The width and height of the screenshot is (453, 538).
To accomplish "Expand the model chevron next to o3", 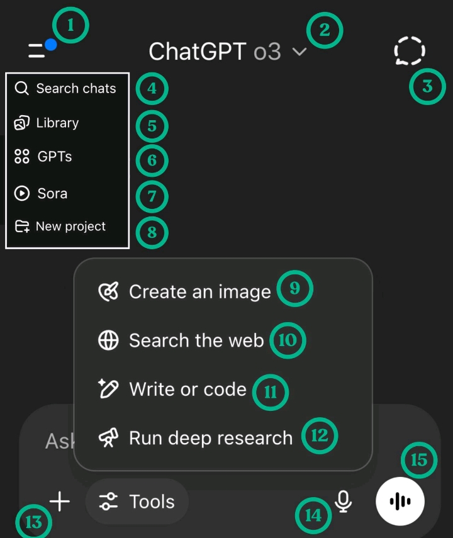I will (x=300, y=52).
